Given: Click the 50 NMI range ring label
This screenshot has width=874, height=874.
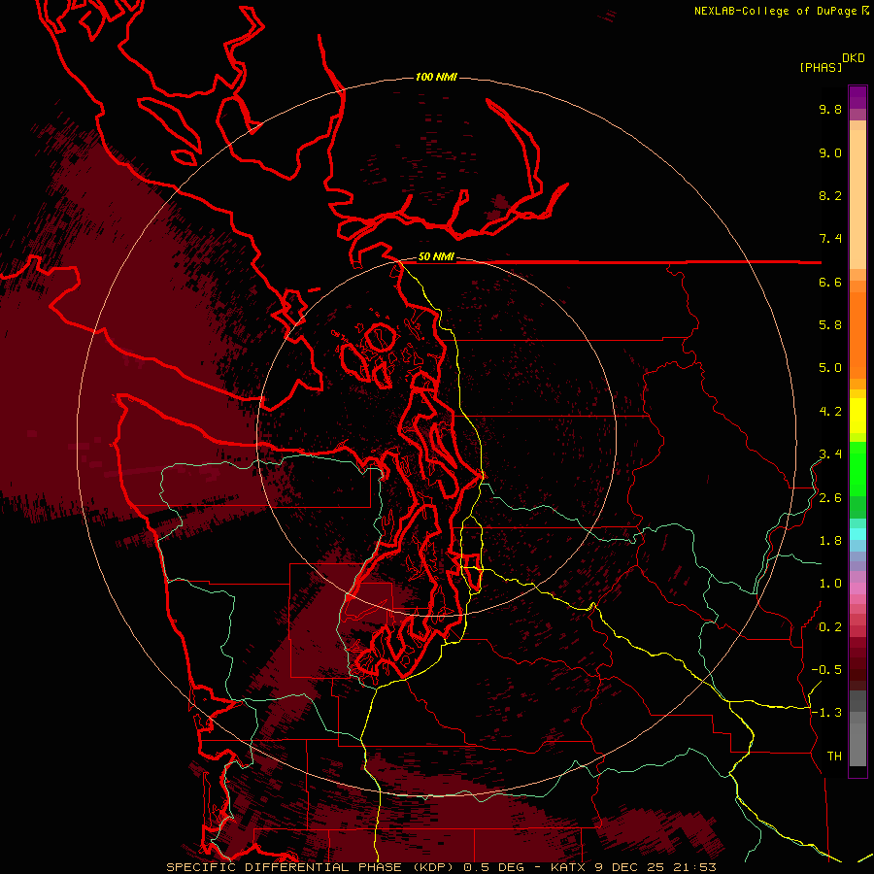Looking at the screenshot, I should click(436, 257).
